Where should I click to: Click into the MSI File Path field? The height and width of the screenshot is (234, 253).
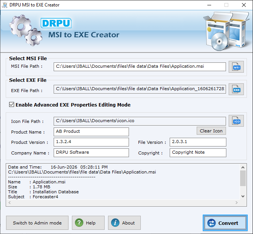pos(140,67)
